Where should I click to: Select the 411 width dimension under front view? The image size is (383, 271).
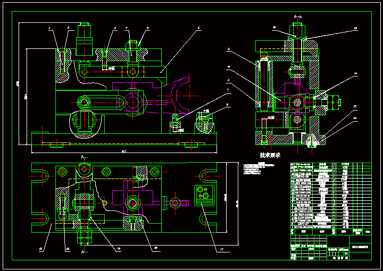[124, 152]
